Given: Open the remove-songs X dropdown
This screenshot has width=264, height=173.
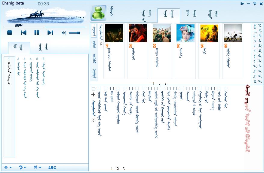Looking at the screenshot, I should tap(37, 167).
